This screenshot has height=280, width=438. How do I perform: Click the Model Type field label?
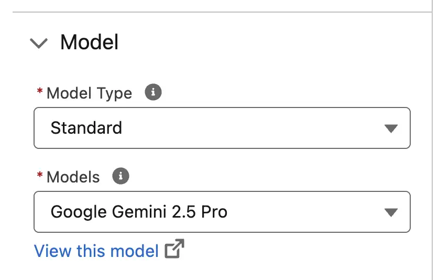coord(90,93)
